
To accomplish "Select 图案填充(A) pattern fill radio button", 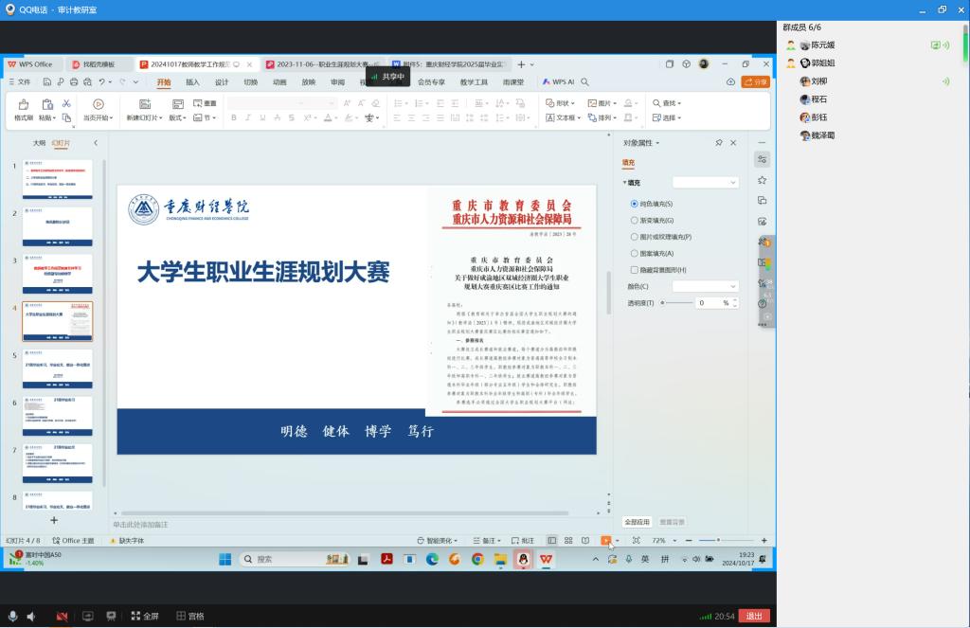I will [x=634, y=254].
